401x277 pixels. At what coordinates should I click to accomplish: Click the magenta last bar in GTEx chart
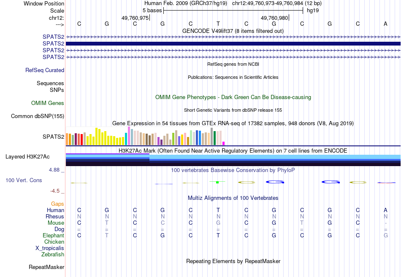[x=224, y=143]
